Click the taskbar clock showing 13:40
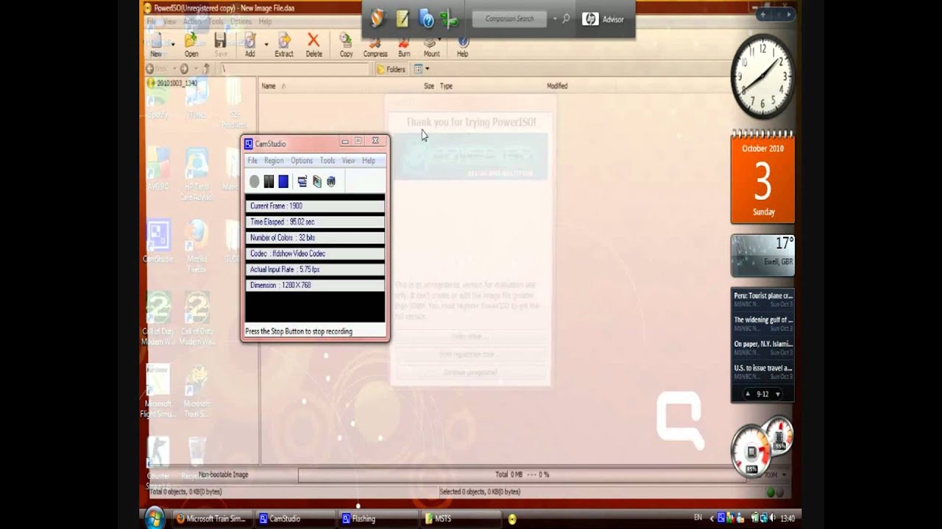 point(787,519)
